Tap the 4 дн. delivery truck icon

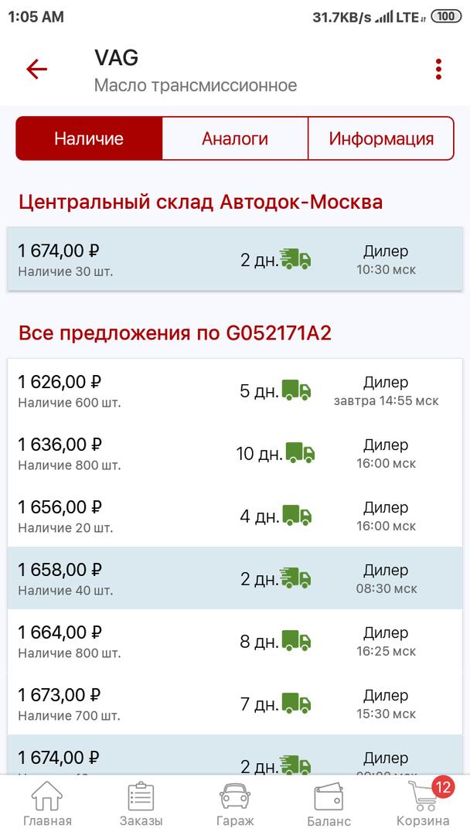(x=297, y=516)
